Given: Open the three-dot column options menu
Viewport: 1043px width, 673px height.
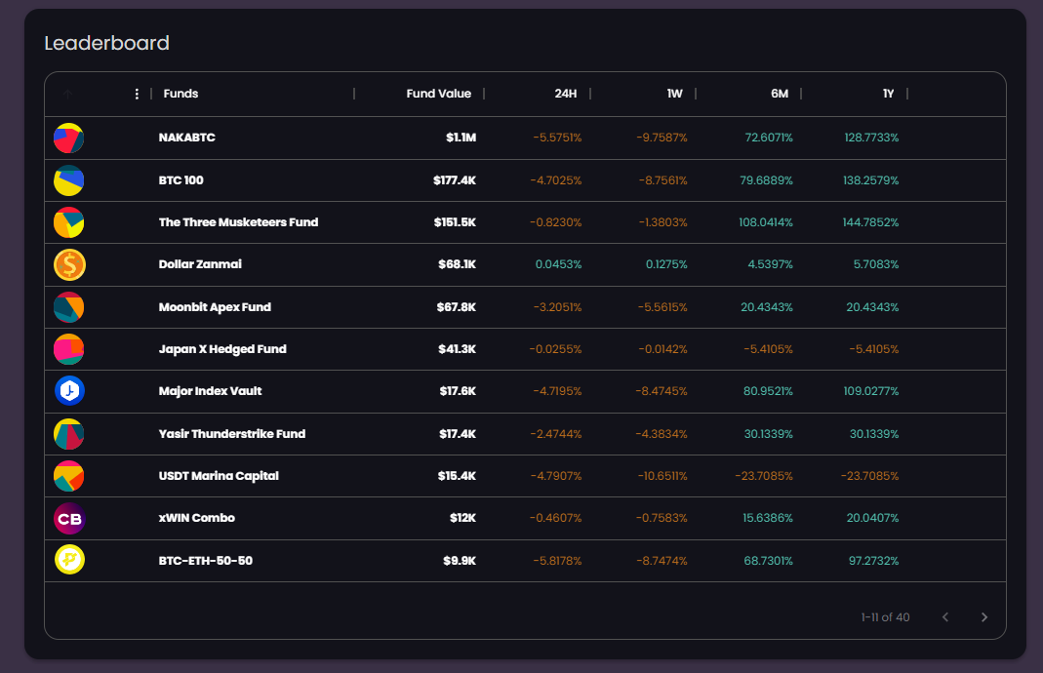Looking at the screenshot, I should (x=137, y=94).
